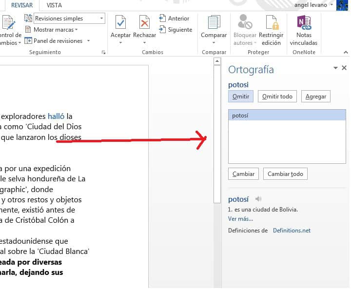Click the Aceptar change icon

point(120,23)
